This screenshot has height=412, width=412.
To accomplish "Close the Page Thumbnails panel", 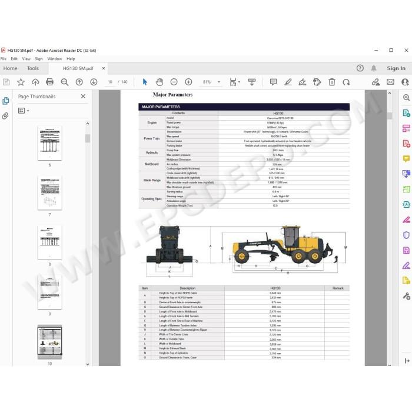I will pos(83,97).
